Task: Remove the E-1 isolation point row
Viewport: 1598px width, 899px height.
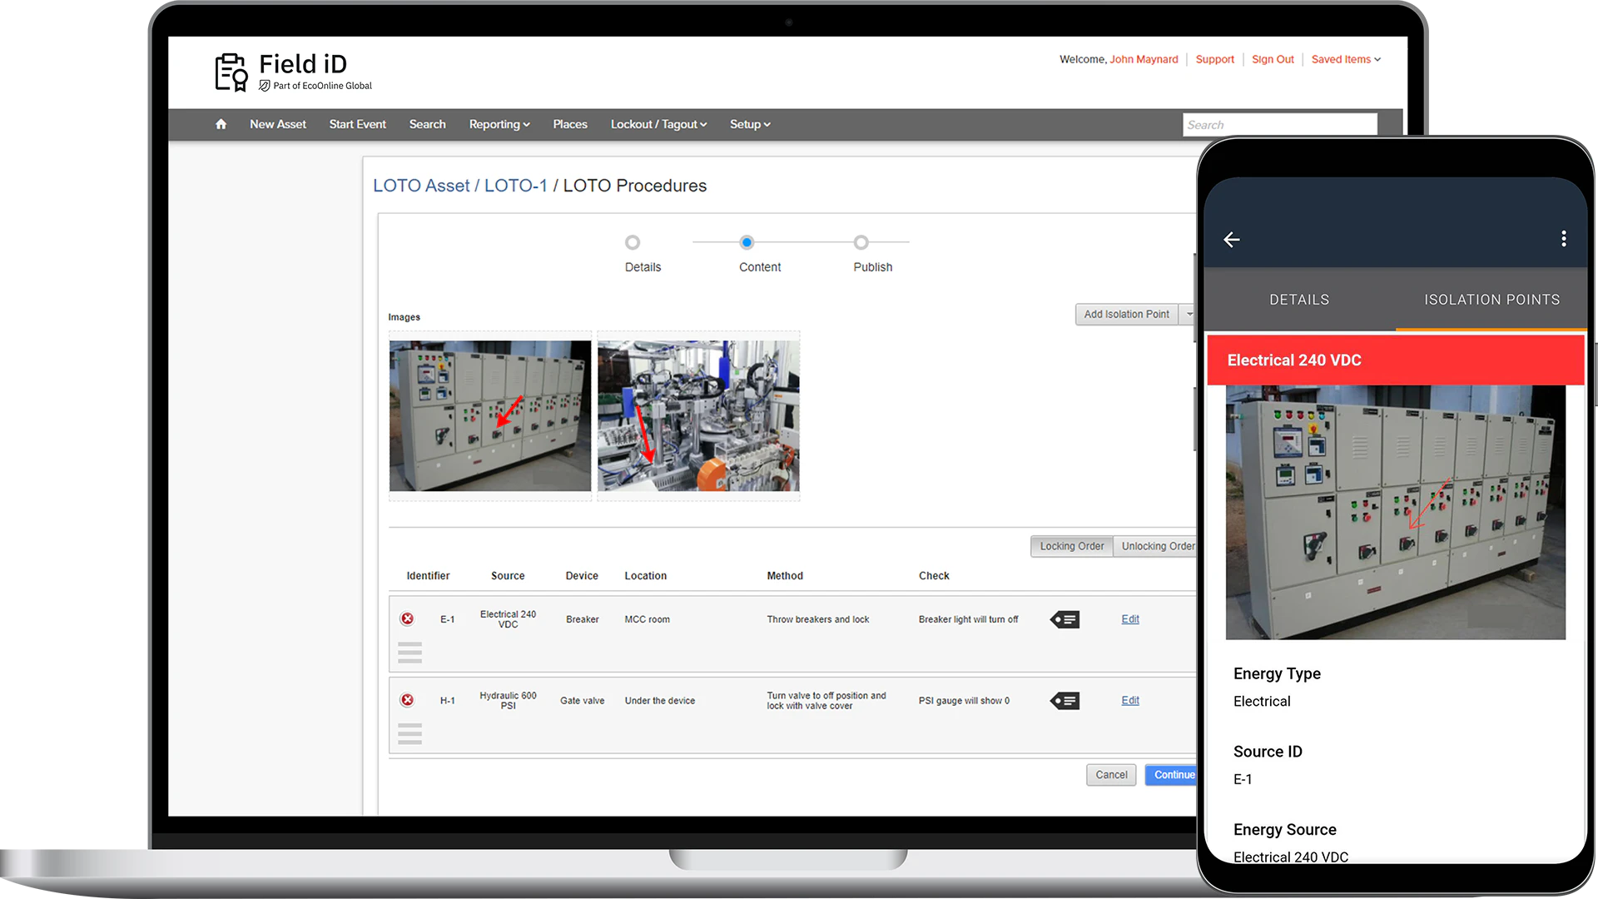Action: pos(407,618)
